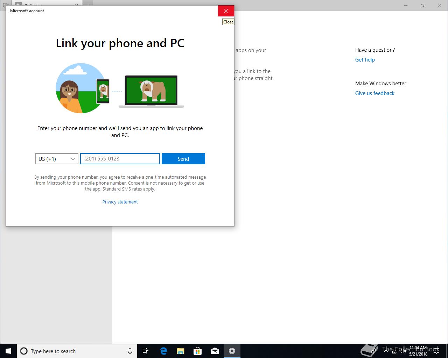Minimize the Settings window

pyautogui.click(x=406, y=5)
